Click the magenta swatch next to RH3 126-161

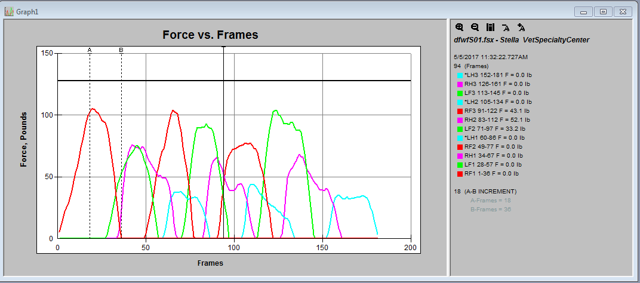tap(460, 85)
